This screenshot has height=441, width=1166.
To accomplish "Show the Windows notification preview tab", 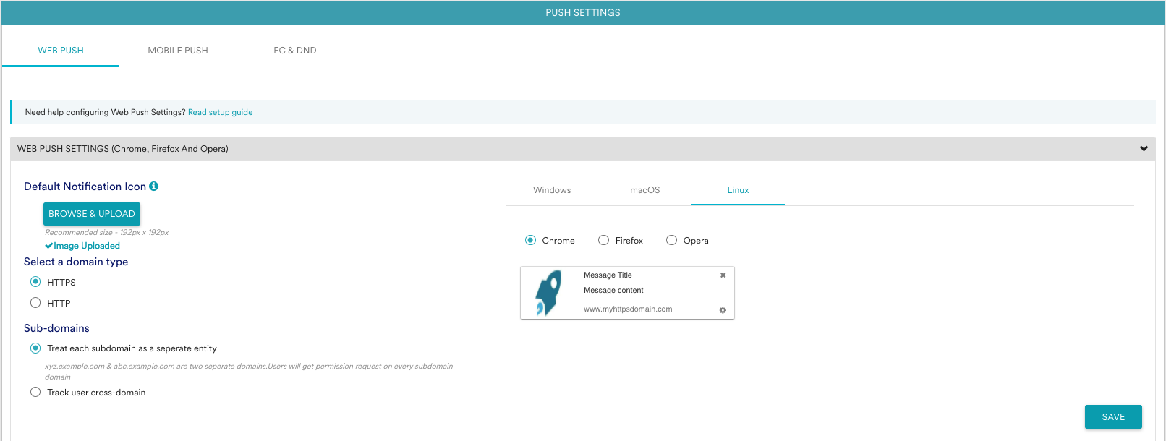I will coord(552,190).
